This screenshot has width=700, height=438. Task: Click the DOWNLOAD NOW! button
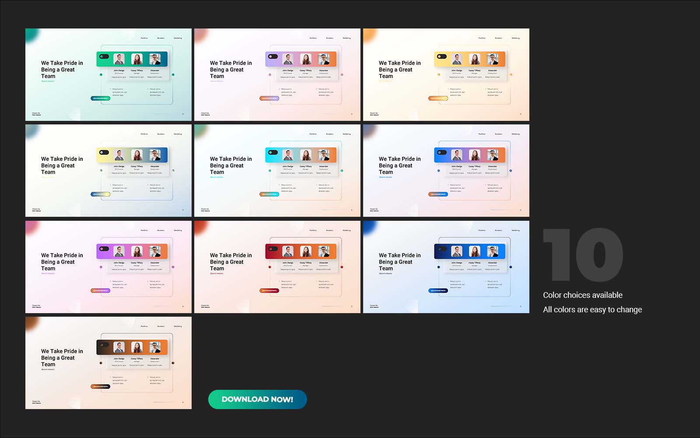pyautogui.click(x=257, y=399)
